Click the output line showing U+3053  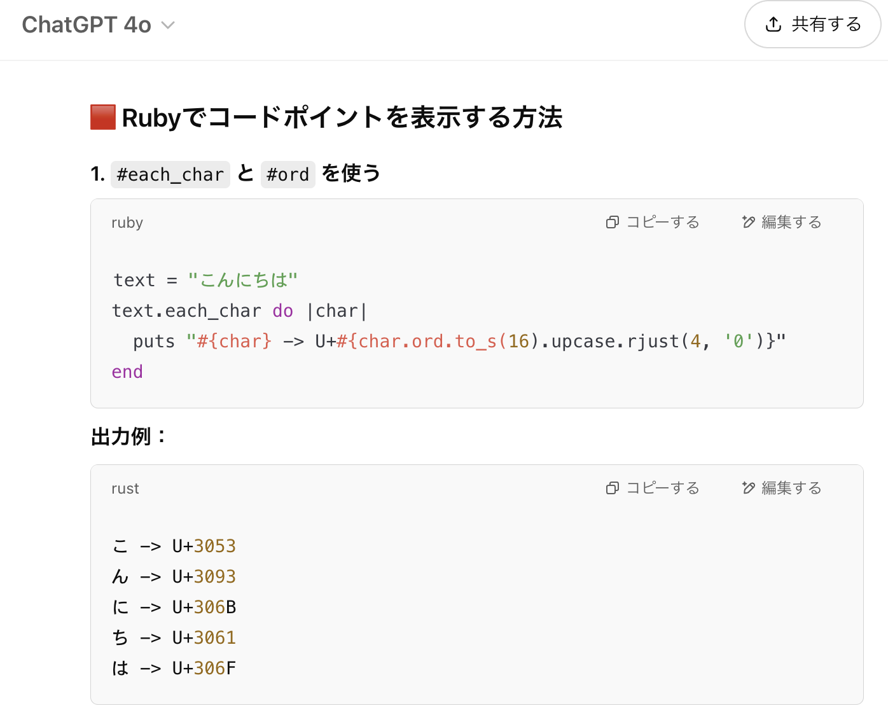[x=174, y=546]
